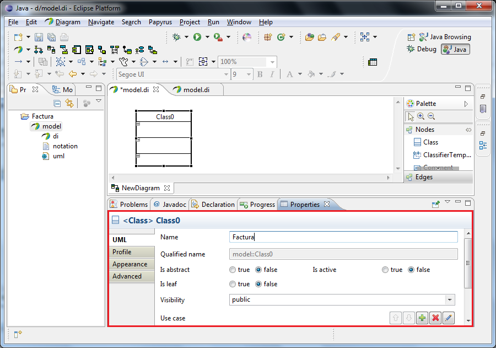Image resolution: width=496 pixels, height=348 pixels.
Task: Select the Appearance properties section
Action: click(130, 264)
